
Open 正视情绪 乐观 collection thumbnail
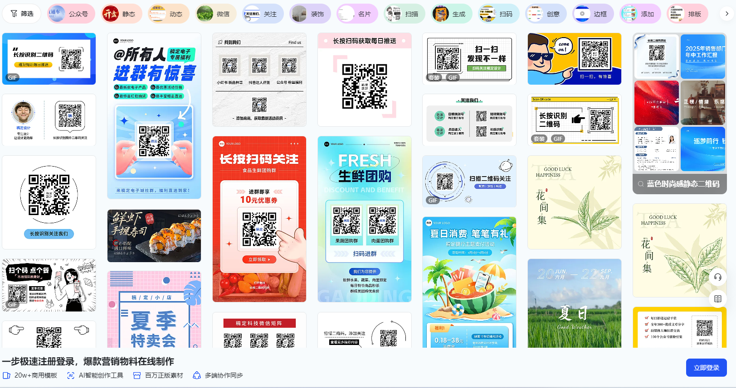pos(703,103)
